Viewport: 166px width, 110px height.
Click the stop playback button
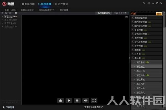(77, 101)
